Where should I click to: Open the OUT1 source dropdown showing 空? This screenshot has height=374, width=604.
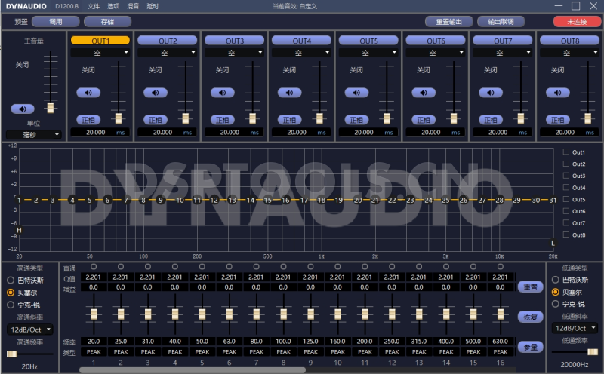coord(100,53)
